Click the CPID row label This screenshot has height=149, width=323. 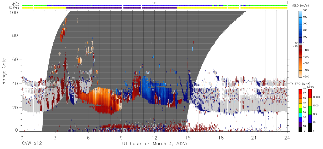(x=16, y=3)
